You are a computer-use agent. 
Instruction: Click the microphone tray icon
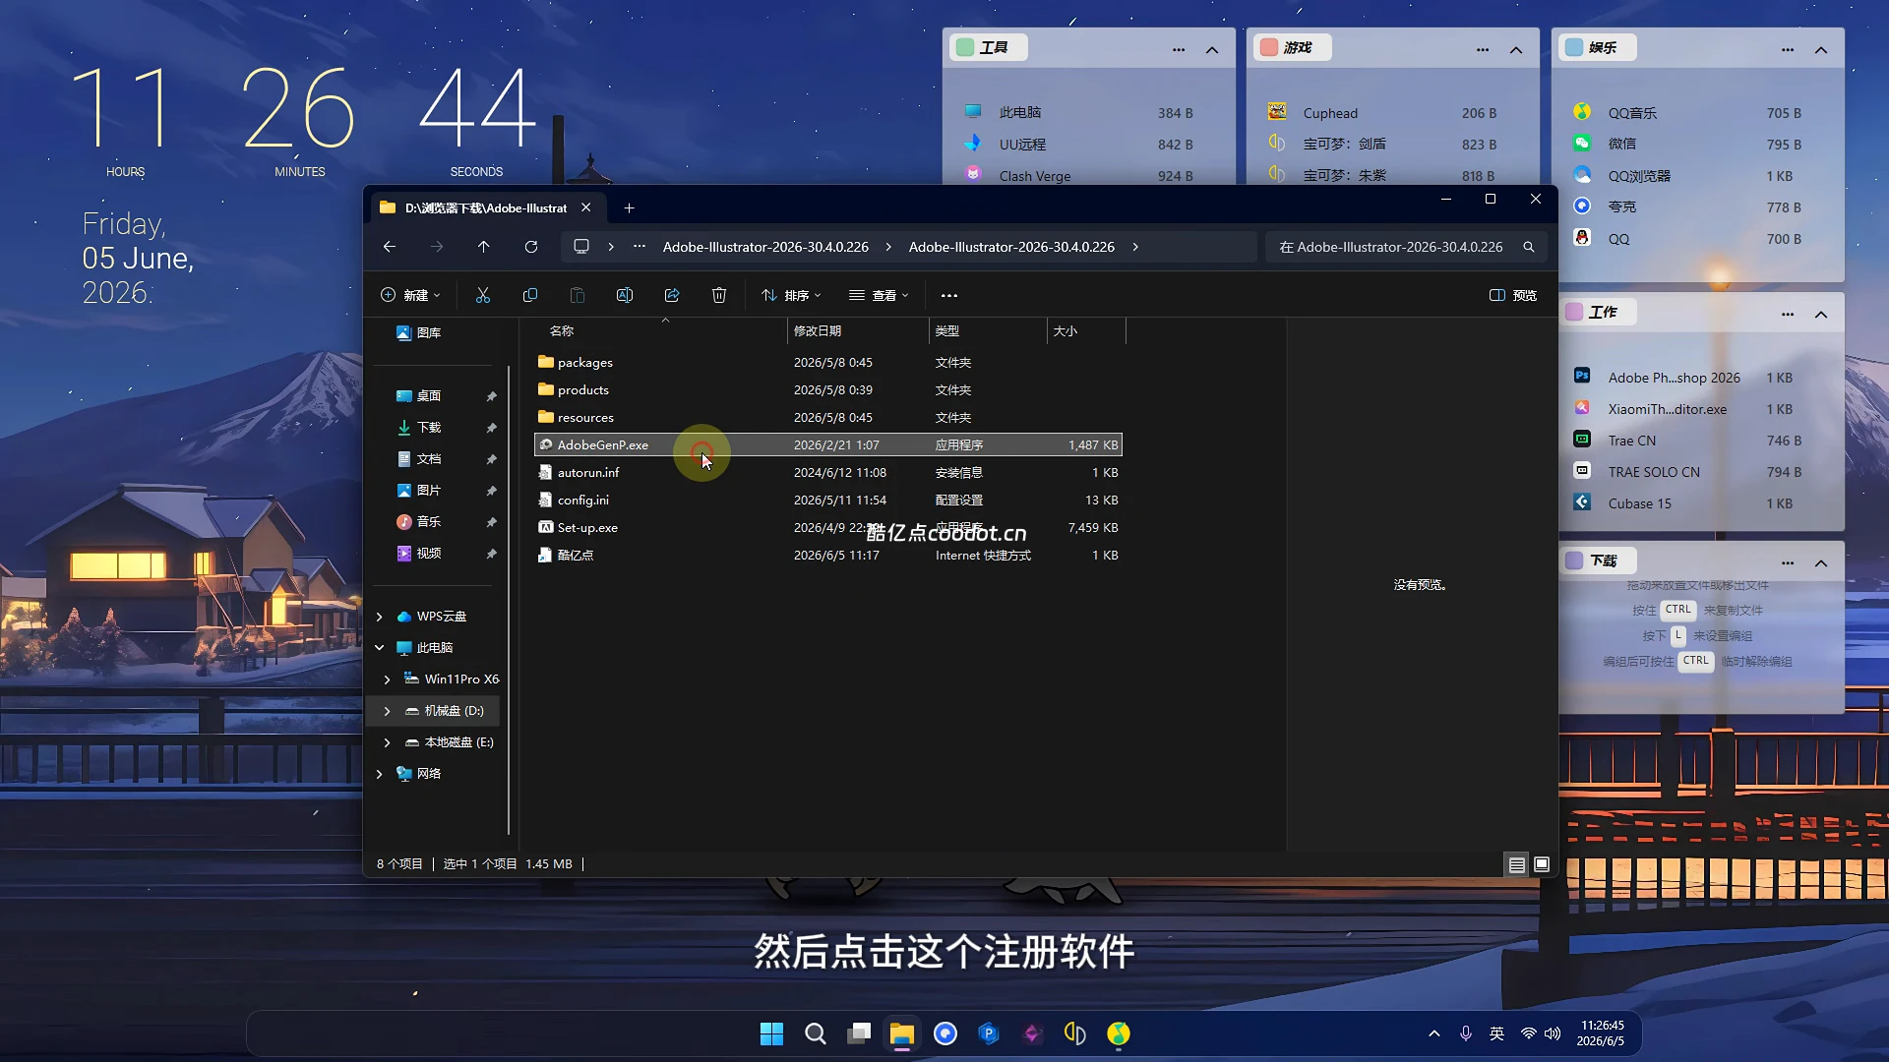(1466, 1033)
